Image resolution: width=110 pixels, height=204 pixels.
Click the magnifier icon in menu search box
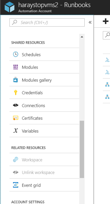tap(15, 22)
